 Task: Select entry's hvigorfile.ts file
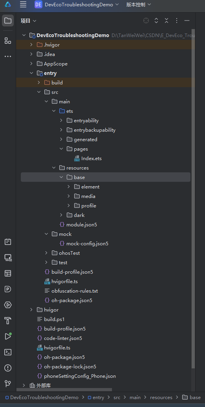point(61,282)
